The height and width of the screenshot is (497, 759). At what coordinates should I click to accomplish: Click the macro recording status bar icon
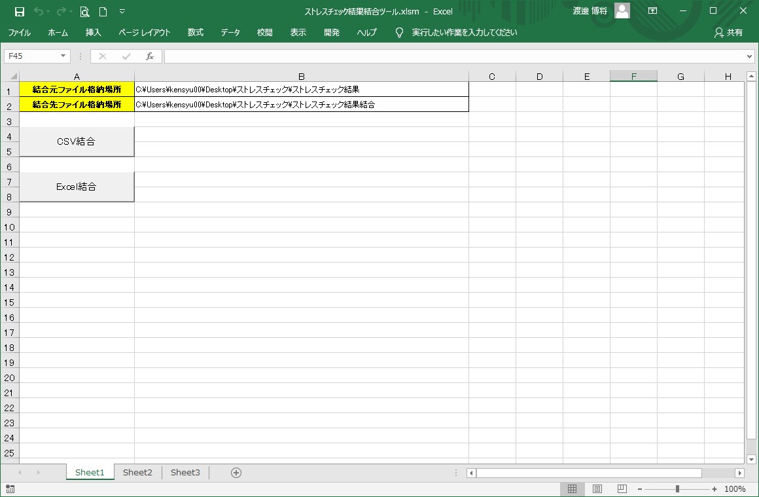point(10,489)
